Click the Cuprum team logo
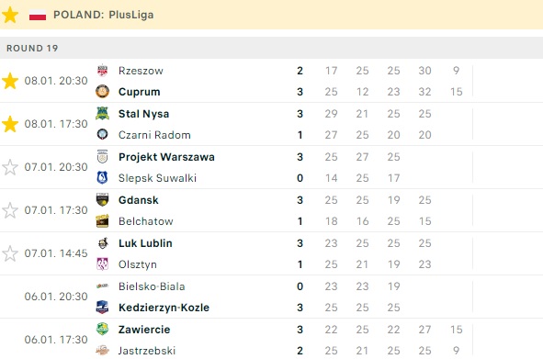 (x=102, y=92)
